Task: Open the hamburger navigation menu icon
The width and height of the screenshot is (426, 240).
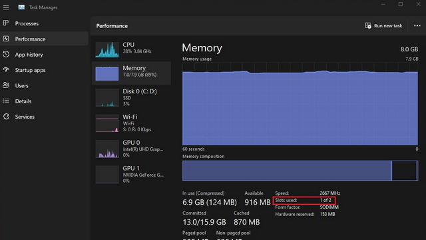Action: pos(6,7)
